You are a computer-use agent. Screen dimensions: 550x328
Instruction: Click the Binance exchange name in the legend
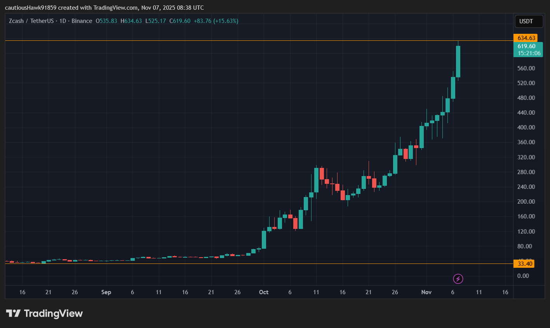pyautogui.click(x=82, y=21)
